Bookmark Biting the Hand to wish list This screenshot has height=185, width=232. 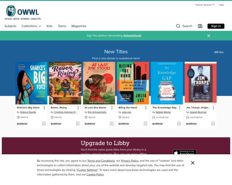point(145,124)
